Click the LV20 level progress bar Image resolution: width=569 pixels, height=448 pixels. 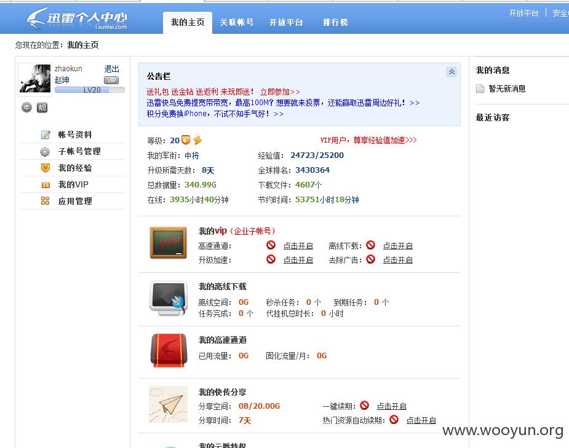point(90,90)
